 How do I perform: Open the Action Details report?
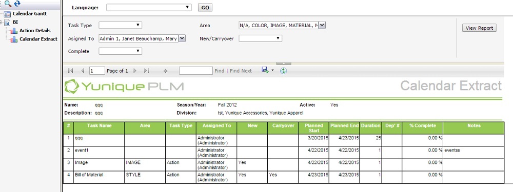click(x=35, y=31)
